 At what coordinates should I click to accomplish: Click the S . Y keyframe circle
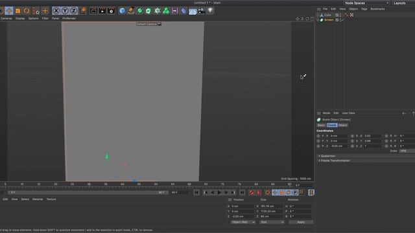352,141
